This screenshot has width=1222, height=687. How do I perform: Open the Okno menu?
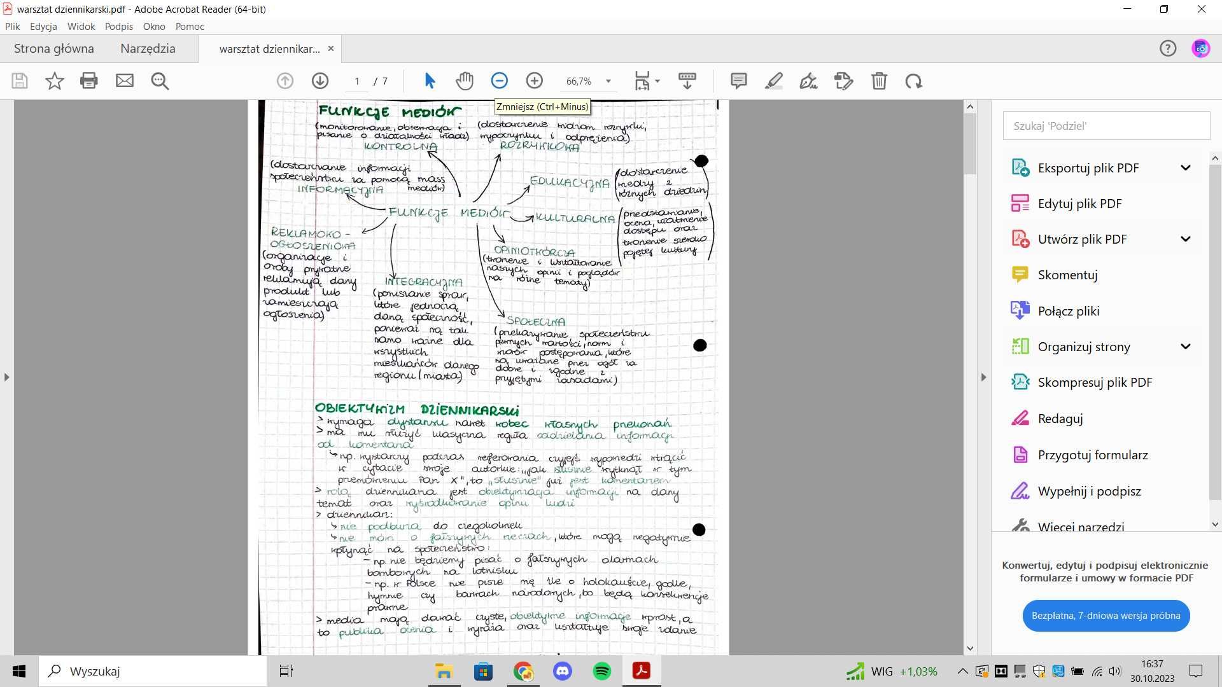(154, 27)
